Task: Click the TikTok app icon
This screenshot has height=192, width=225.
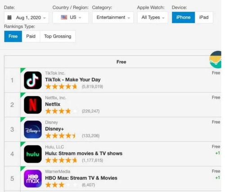Action: pyautogui.click(x=33, y=80)
